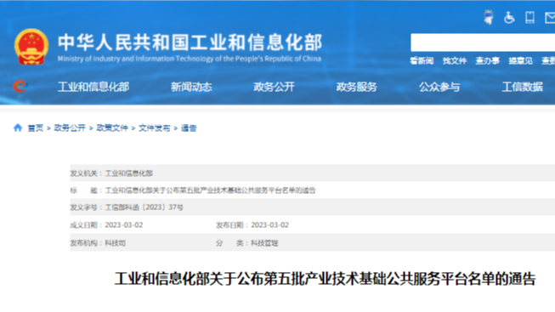The height and width of the screenshot is (312, 555).
Task: Click the red swirl logo in navigation bar
Action: point(20,86)
